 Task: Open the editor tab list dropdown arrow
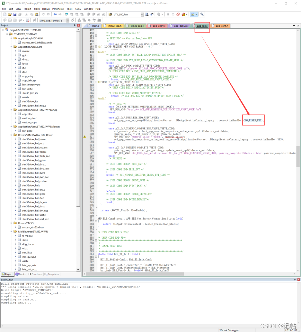point(294,26)
